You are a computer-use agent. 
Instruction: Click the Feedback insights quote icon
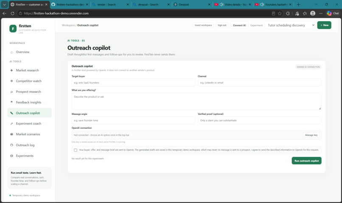click(11, 102)
